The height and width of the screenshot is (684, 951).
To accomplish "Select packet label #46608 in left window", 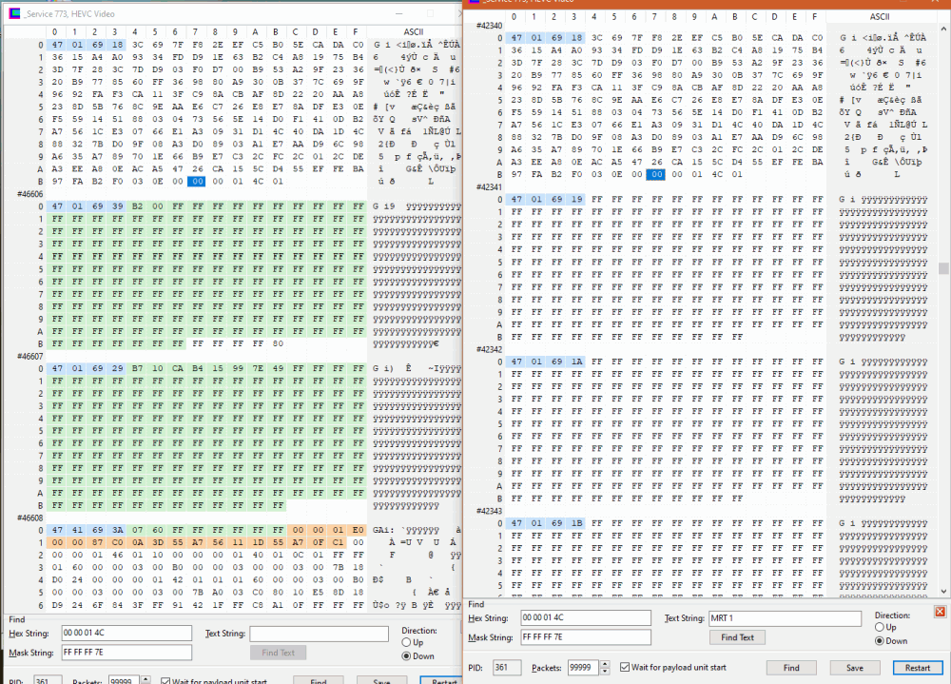I will point(29,518).
